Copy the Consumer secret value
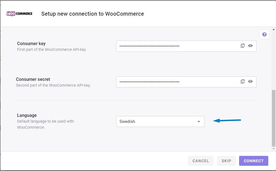The width and height of the screenshot is (276, 171). point(243,82)
